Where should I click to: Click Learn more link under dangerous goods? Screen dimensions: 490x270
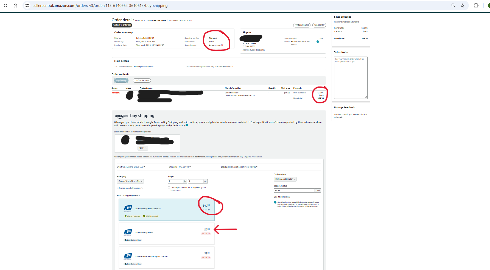176,190
